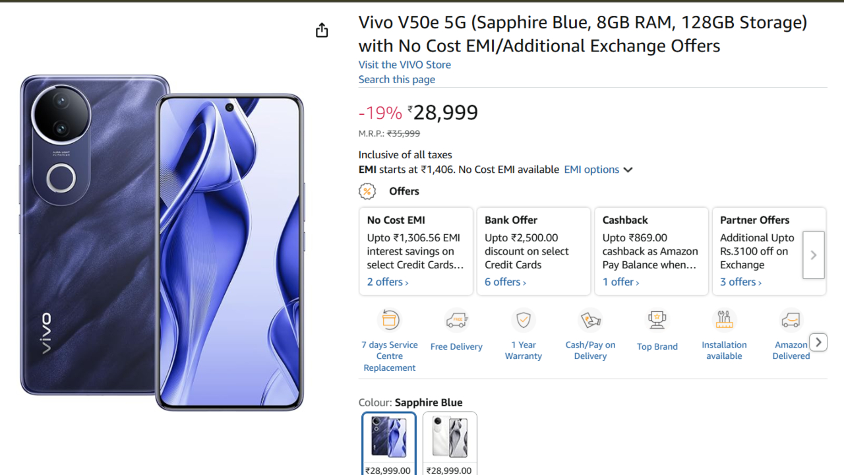844x475 pixels.
Task: Open the Search this page link
Action: (x=397, y=79)
